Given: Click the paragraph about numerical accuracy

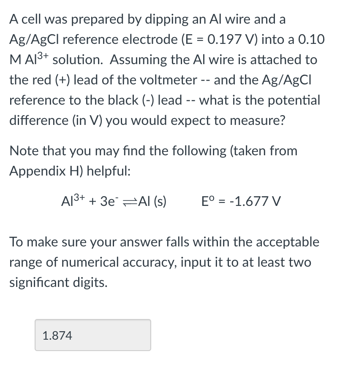Looking at the screenshot, I should pos(164,262).
